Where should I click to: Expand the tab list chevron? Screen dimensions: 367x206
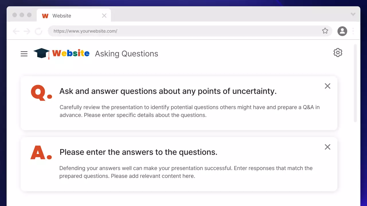click(353, 14)
